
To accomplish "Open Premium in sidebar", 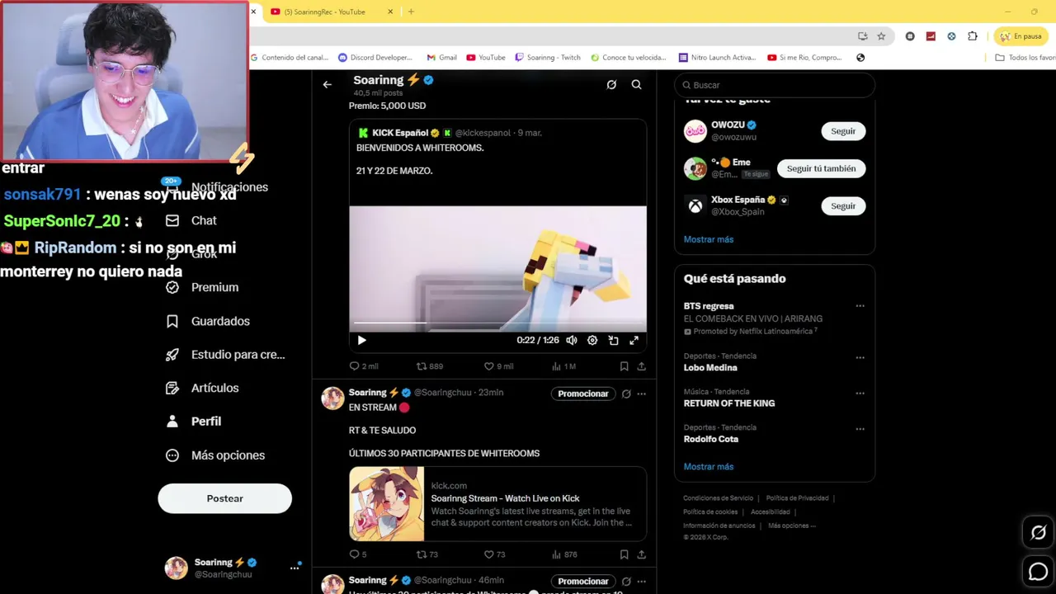I will coord(202,287).
